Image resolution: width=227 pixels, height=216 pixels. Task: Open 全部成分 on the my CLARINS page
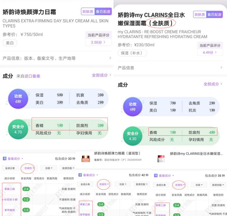213,84
